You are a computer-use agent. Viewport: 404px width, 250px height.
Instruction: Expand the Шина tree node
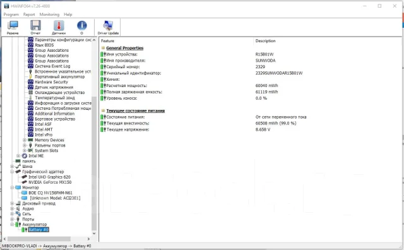[x=12, y=167]
